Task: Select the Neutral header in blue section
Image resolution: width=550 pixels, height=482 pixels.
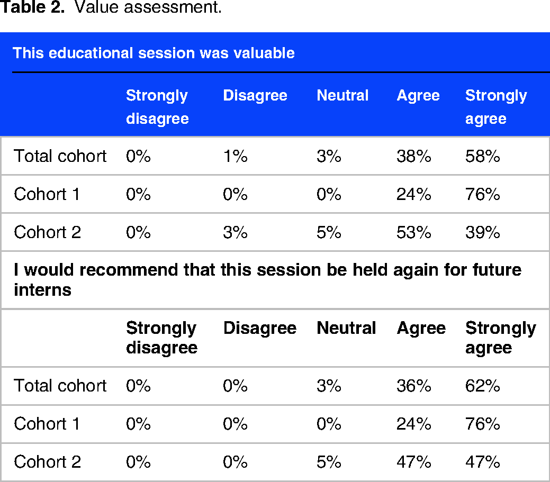Action: coord(342,95)
